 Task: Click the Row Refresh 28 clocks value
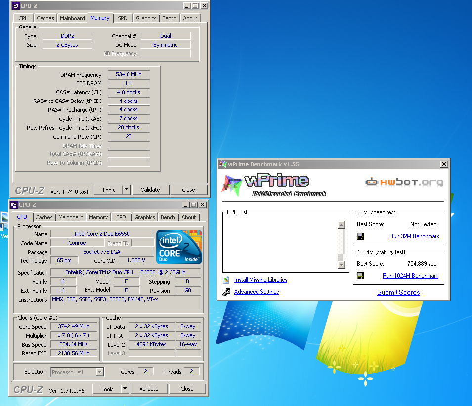click(x=129, y=127)
